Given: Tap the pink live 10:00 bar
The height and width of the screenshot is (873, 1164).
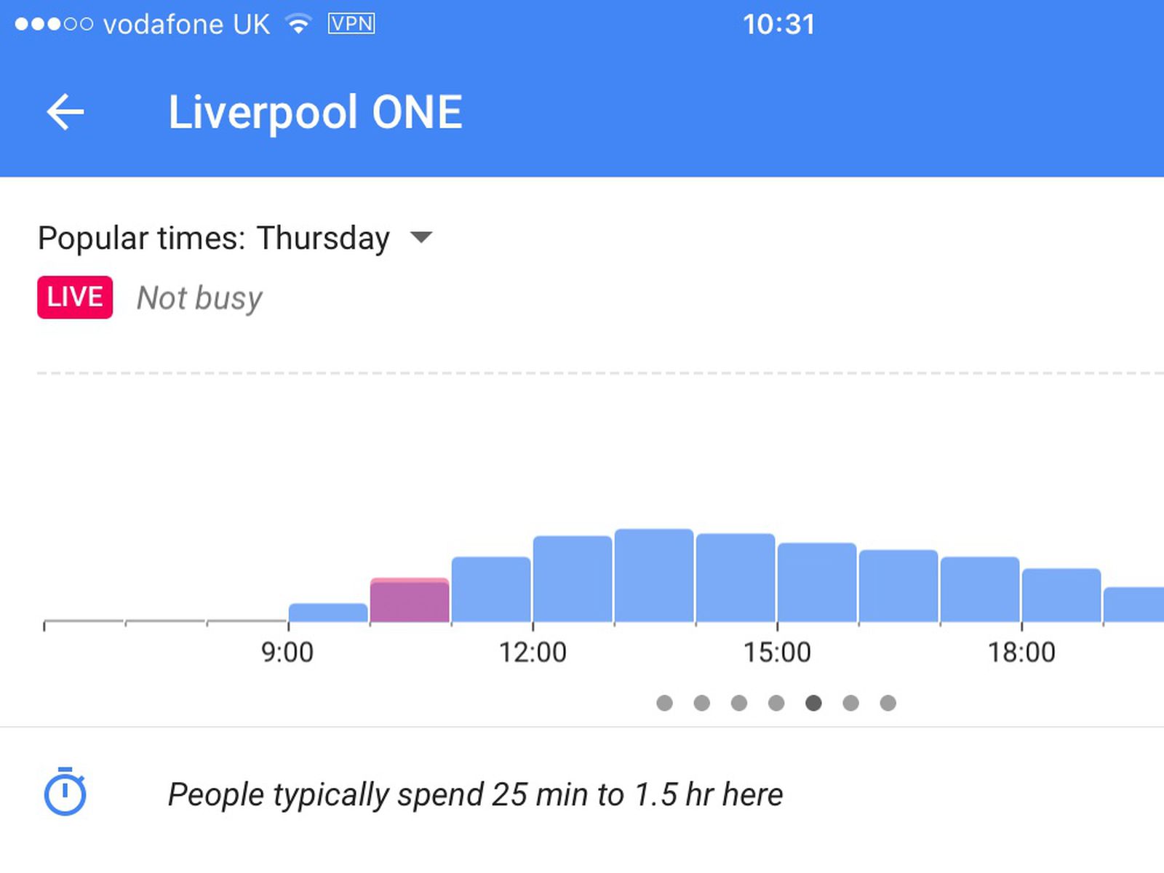Looking at the screenshot, I should pyautogui.click(x=410, y=600).
